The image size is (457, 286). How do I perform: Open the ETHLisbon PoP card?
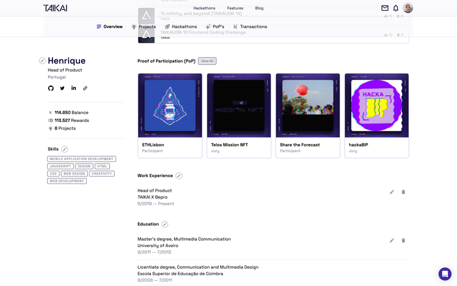pyautogui.click(x=170, y=115)
